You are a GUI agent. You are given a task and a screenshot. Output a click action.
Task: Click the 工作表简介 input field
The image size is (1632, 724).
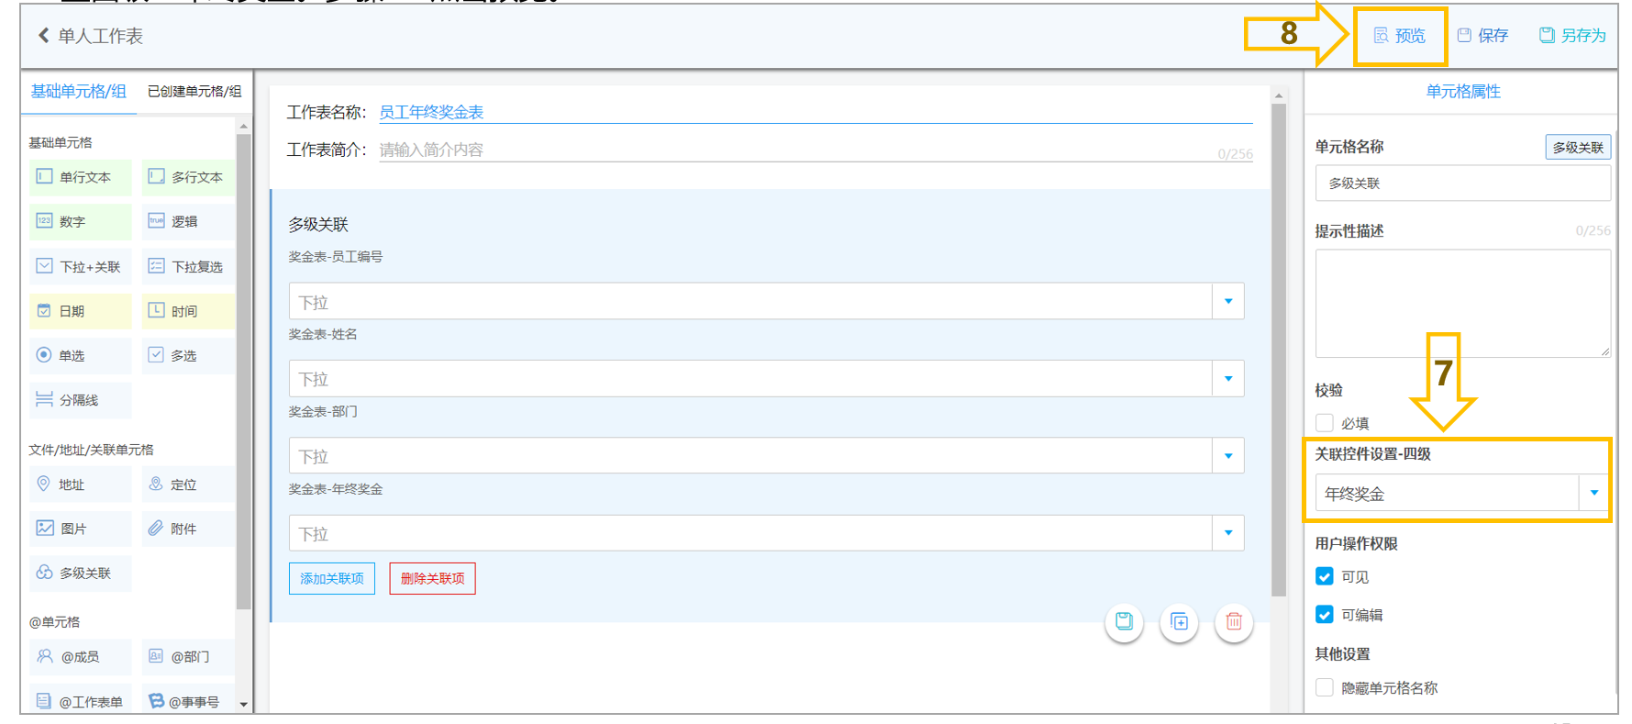816,150
